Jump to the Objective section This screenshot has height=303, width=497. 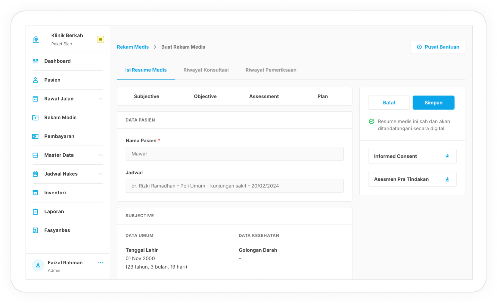tap(205, 97)
